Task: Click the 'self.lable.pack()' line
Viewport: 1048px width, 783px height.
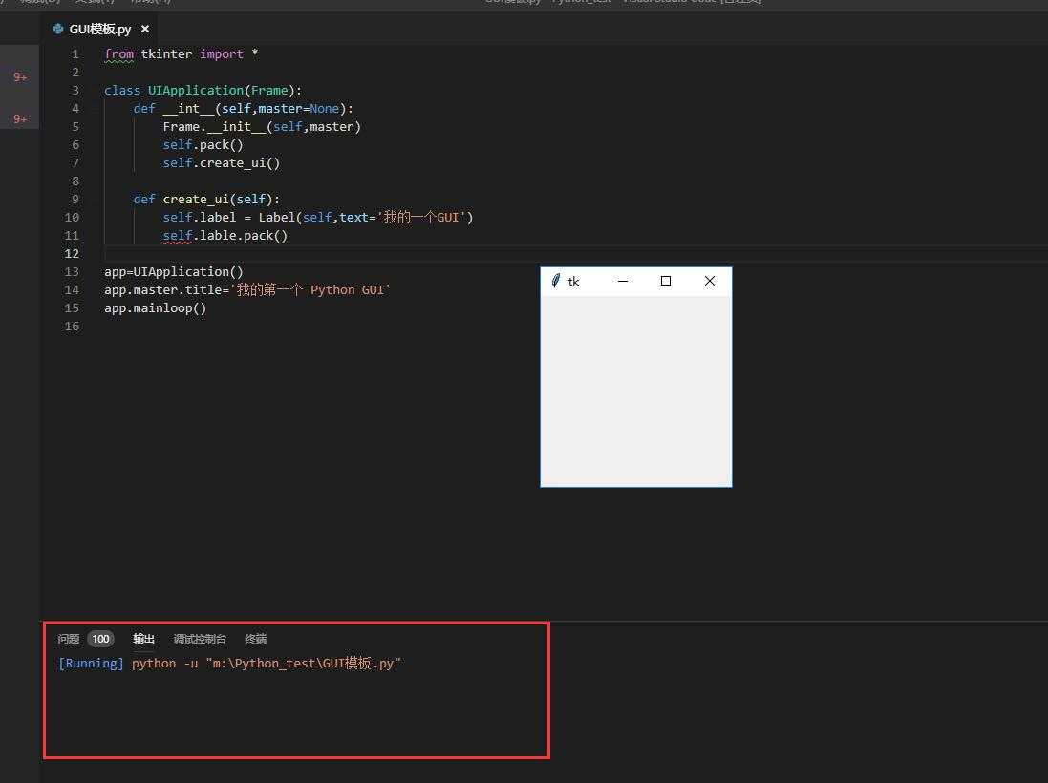Action: click(x=225, y=235)
